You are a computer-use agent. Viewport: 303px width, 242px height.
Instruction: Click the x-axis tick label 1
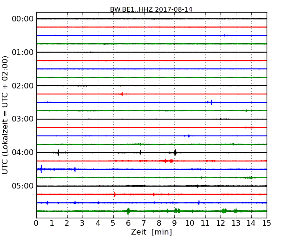pyautogui.click(x=52, y=223)
